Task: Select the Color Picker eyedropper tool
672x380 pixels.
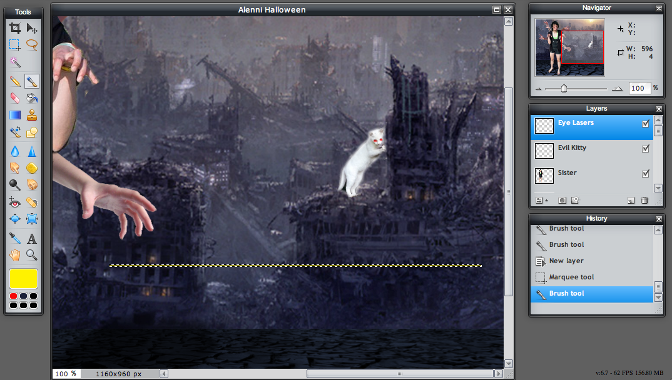Action: click(x=15, y=238)
